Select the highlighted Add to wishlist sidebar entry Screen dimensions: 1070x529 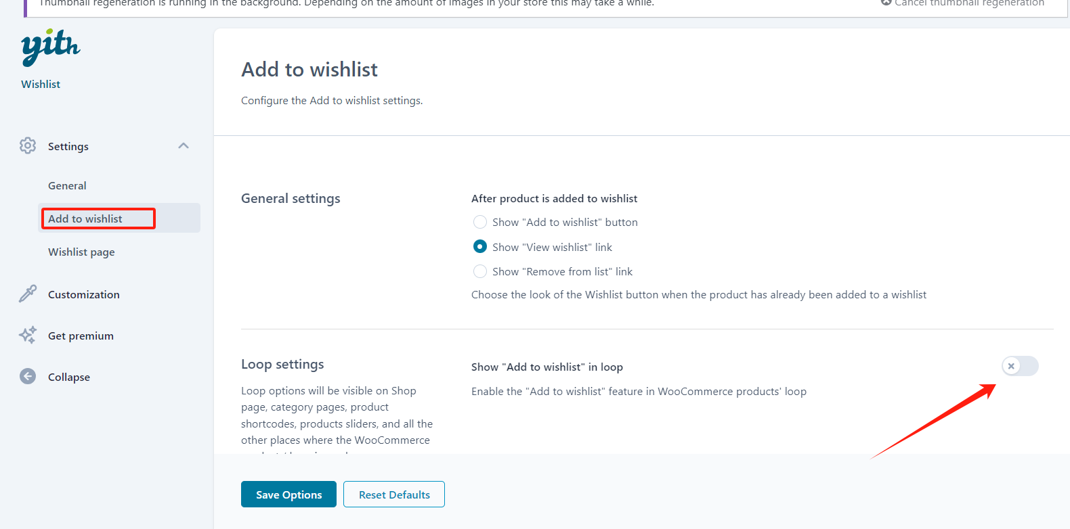84,218
